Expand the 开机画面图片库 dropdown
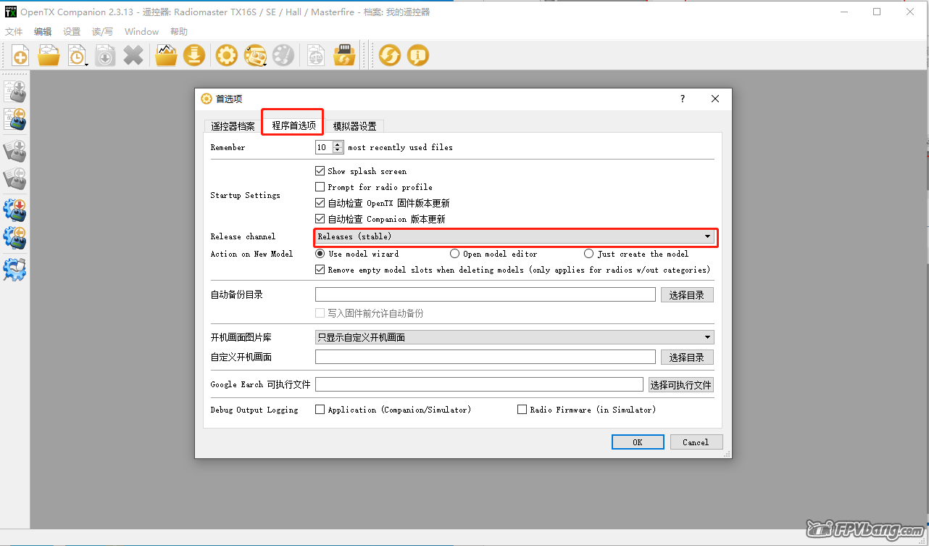The image size is (929, 546). [x=515, y=337]
